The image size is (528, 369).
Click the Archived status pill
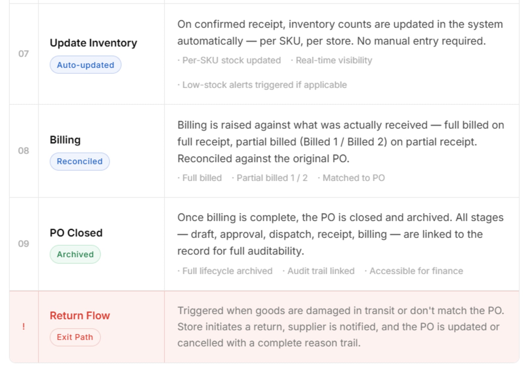pyautogui.click(x=75, y=254)
